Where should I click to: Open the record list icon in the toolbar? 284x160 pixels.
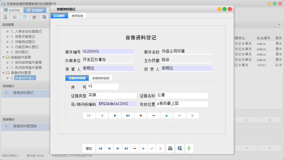point(15,17)
